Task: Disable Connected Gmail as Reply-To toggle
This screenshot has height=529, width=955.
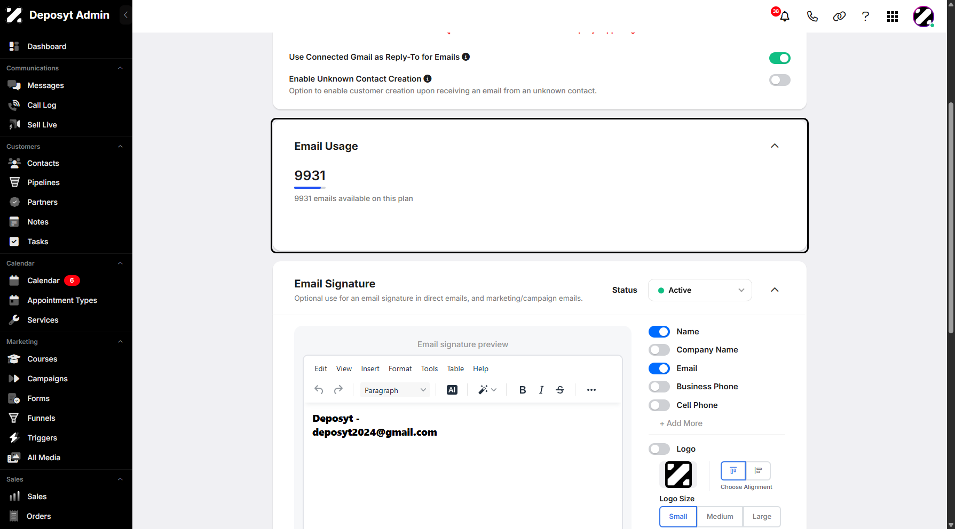Action: point(780,58)
